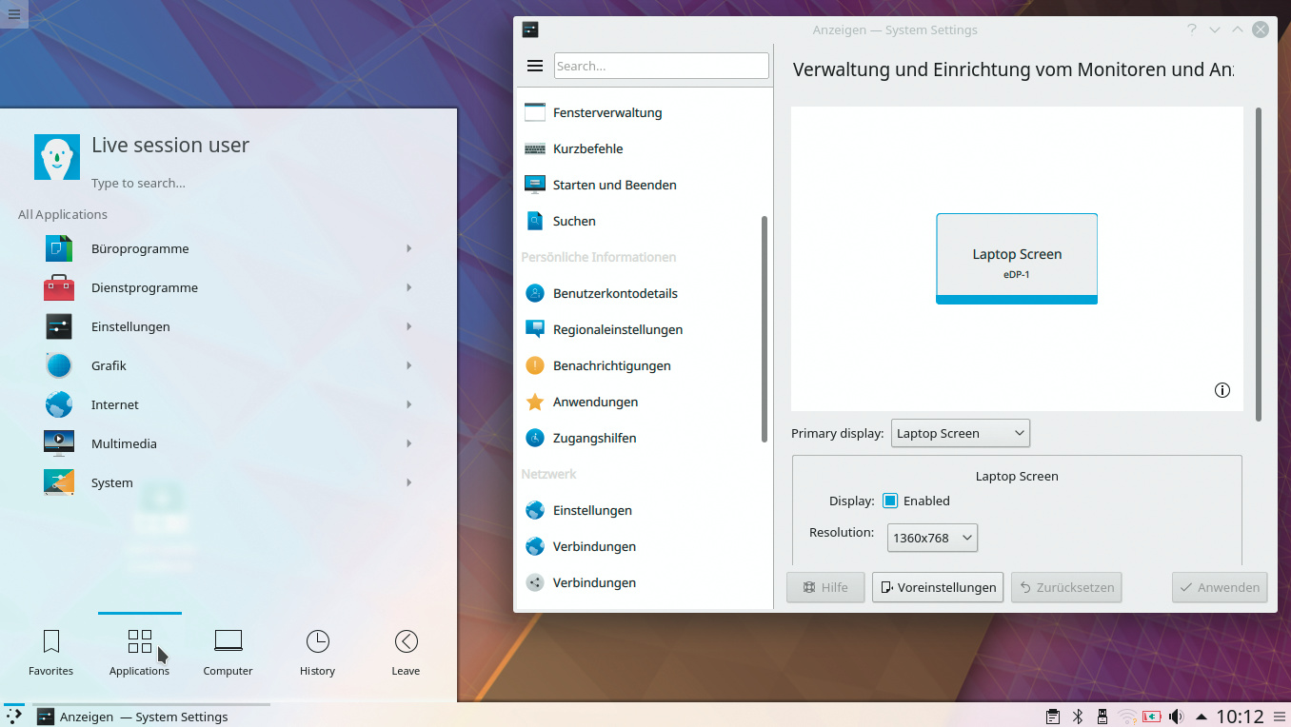
Task: Select the Laptop Screen eDP-1 monitor box
Action: pyautogui.click(x=1017, y=258)
